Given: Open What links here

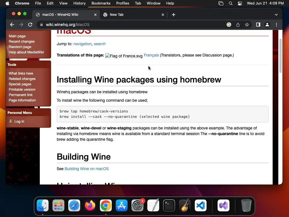Looking at the screenshot, I should 21,73.
